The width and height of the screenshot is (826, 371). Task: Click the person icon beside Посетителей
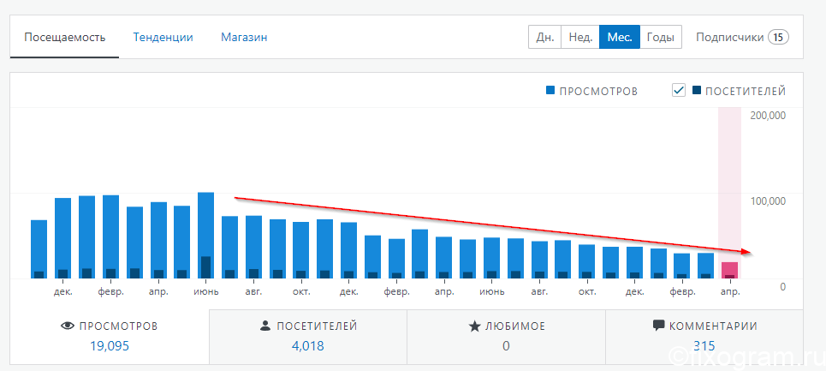point(265,326)
